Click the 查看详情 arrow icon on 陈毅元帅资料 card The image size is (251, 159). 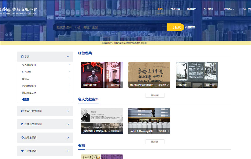pyautogui.click(x=120, y=85)
